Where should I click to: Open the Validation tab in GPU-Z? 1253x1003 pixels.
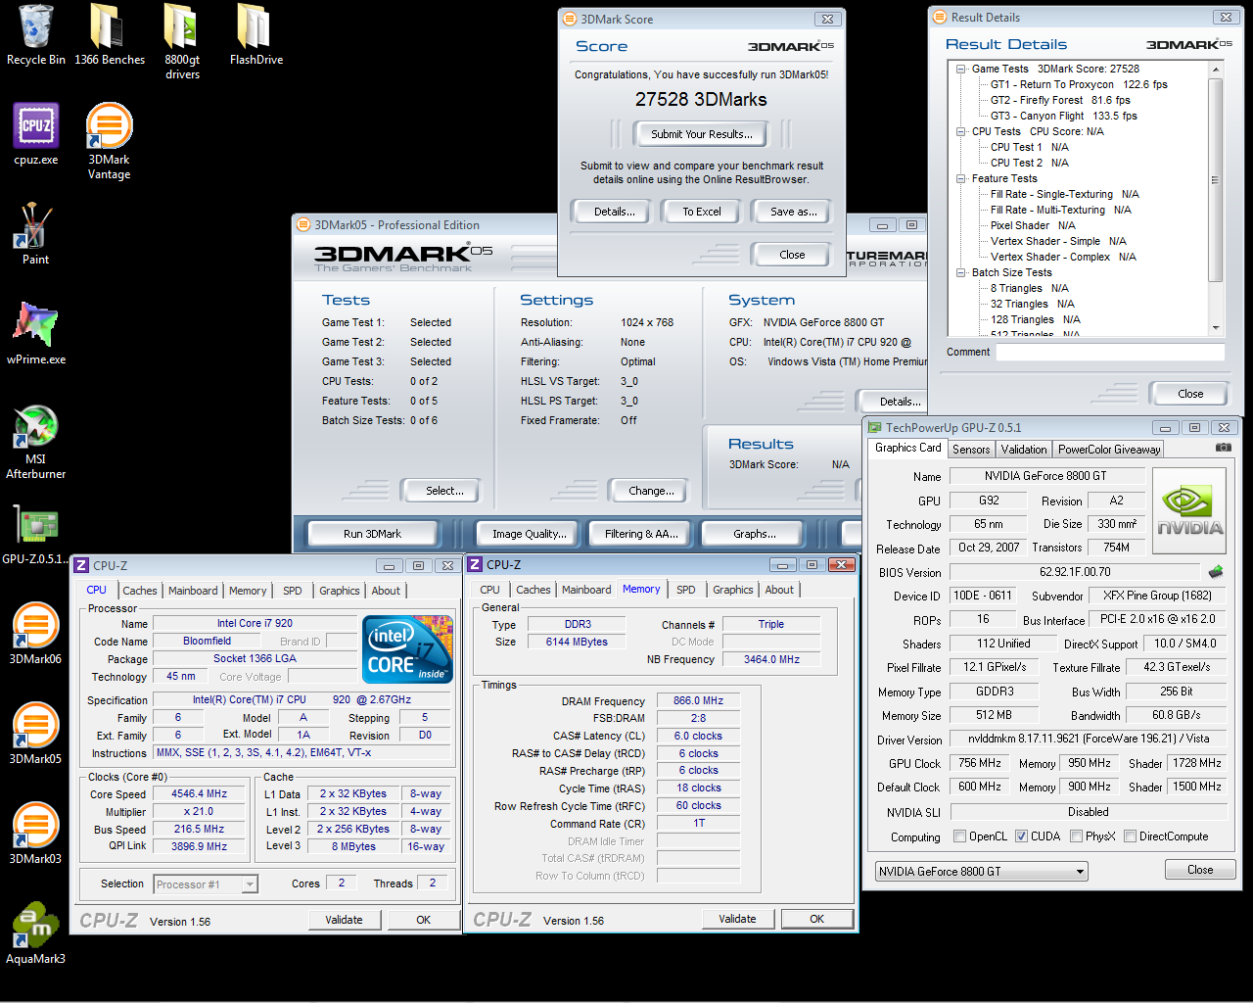pos(1024,450)
